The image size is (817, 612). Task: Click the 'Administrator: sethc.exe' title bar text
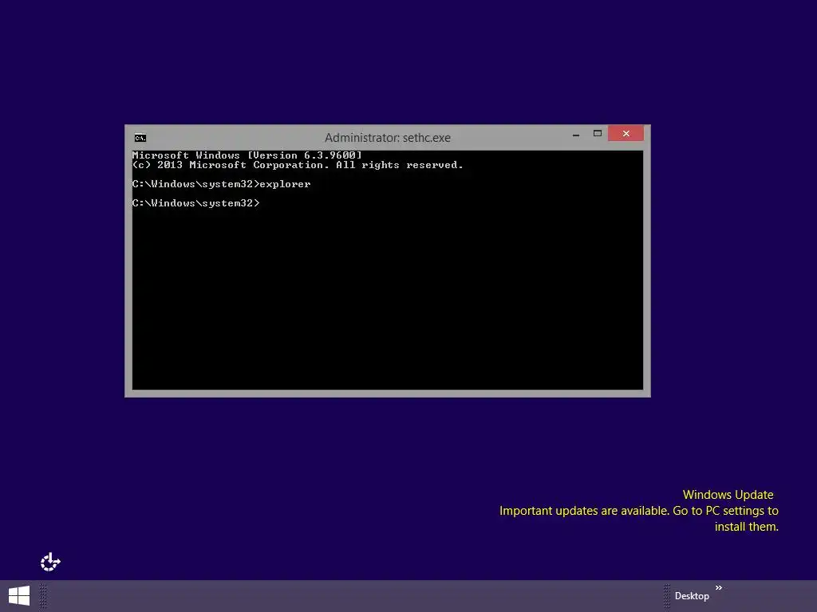[388, 137]
